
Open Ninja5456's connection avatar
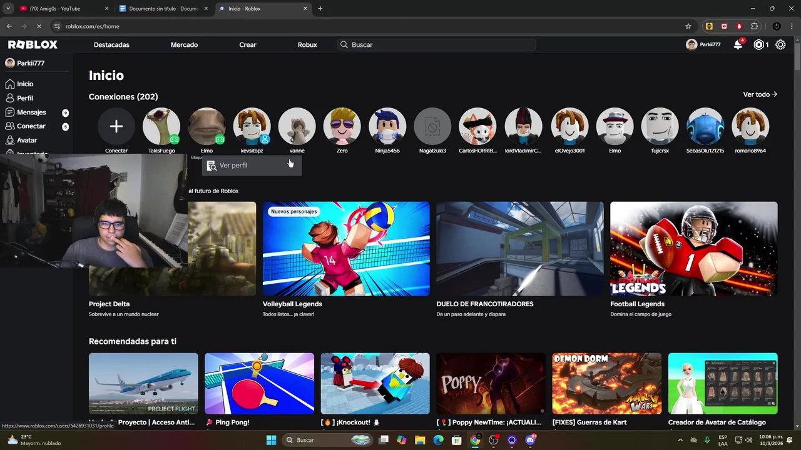387,126
